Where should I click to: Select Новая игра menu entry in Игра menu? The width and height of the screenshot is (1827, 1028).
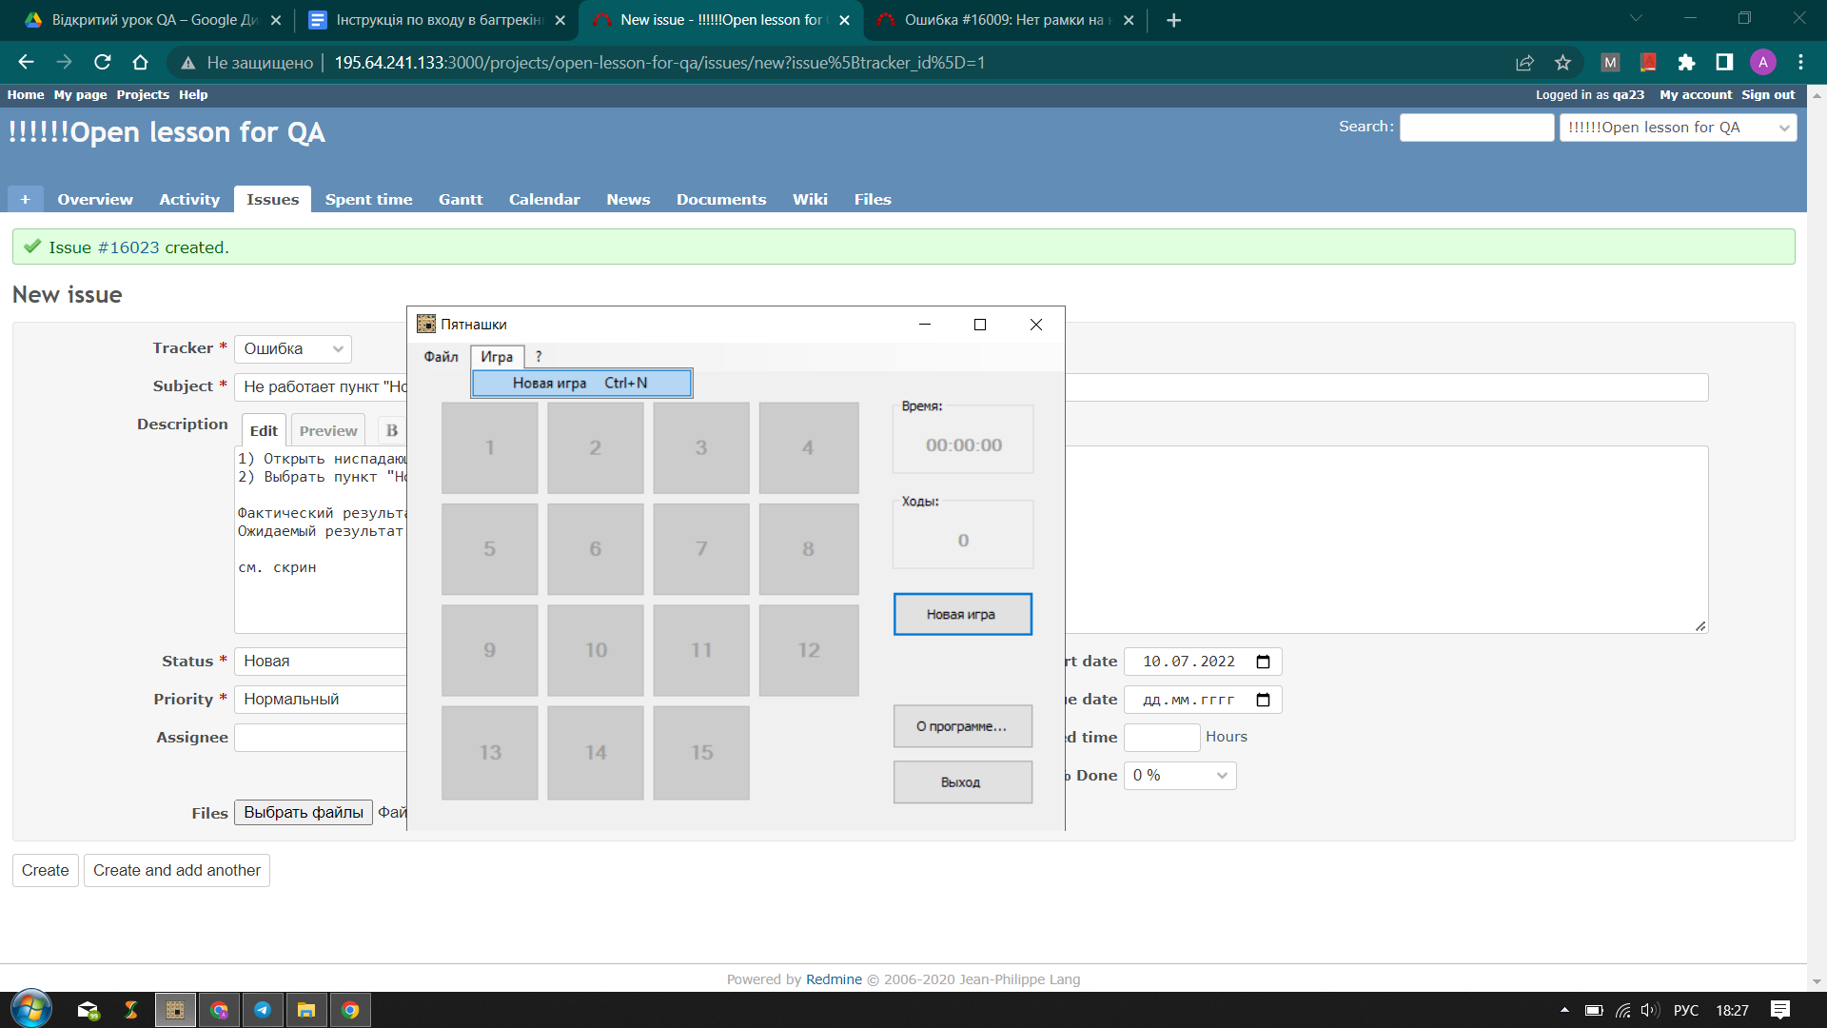pyautogui.click(x=580, y=383)
